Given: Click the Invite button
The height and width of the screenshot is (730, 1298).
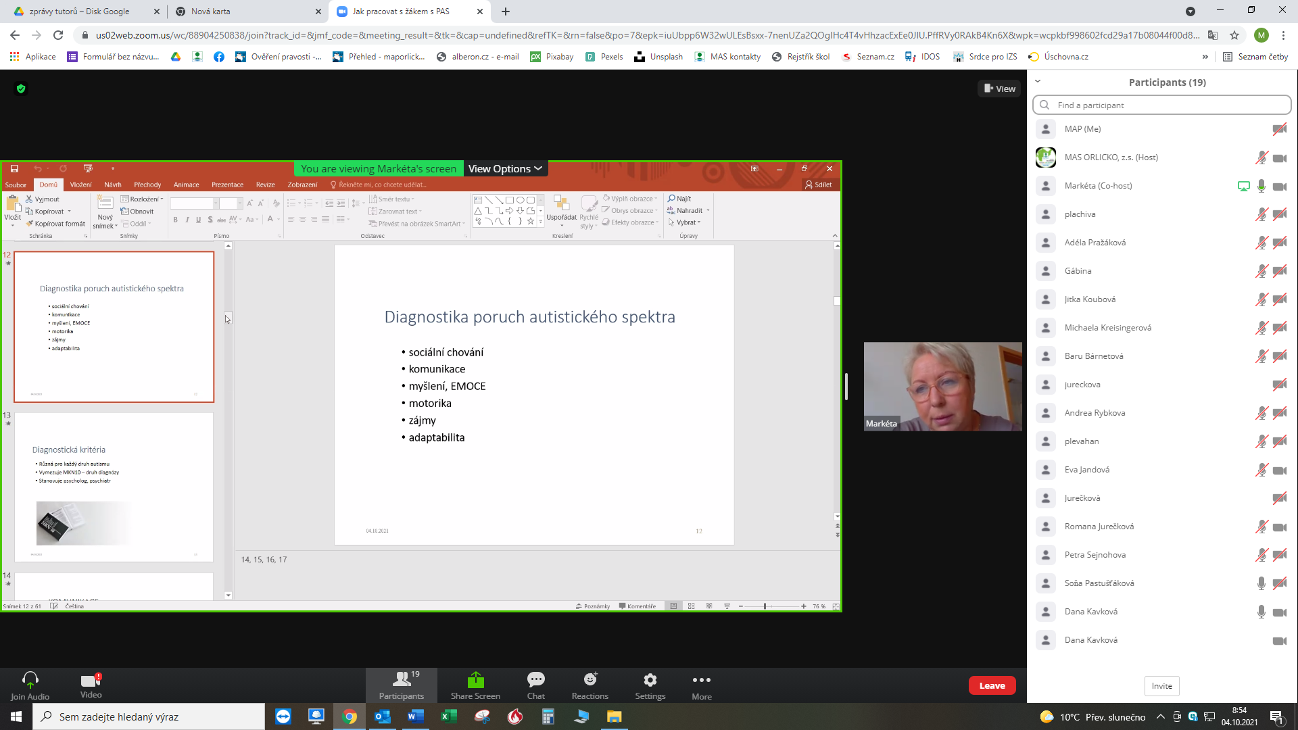Looking at the screenshot, I should [x=1161, y=686].
